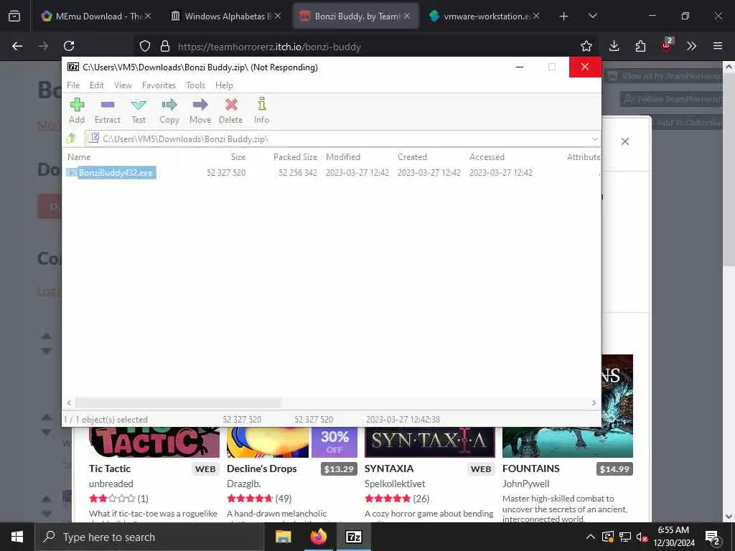Click the Firefox taskbar icon
The width and height of the screenshot is (735, 551).
tap(319, 537)
